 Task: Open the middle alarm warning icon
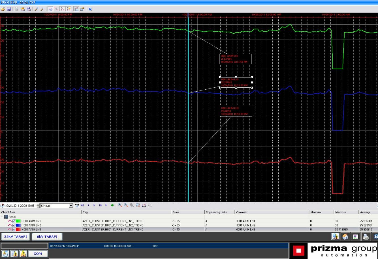(x=14, y=254)
